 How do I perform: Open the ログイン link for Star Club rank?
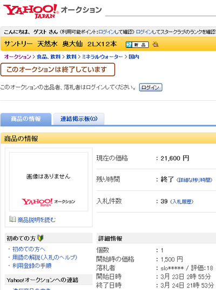(x=144, y=32)
